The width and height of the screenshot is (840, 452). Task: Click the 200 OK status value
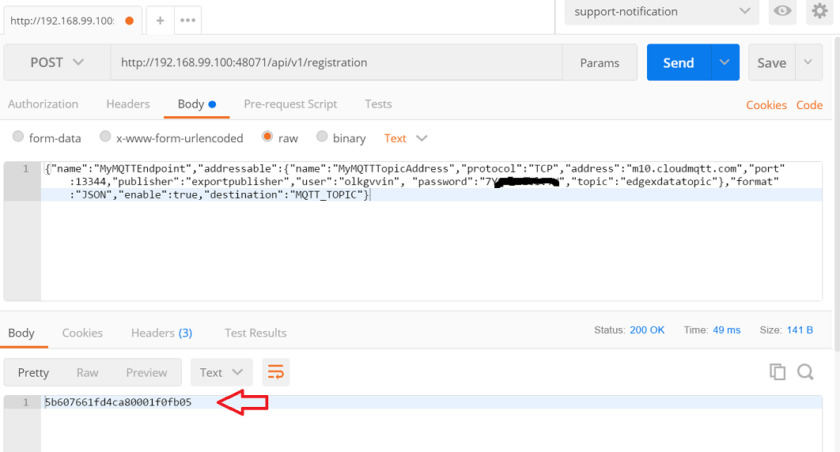[x=647, y=330]
